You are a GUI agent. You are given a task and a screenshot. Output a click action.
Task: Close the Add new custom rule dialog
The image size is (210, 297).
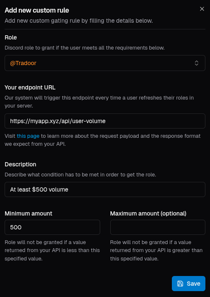pyautogui.click(x=202, y=9)
